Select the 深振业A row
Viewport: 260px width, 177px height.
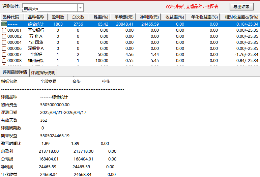tap(130, 49)
